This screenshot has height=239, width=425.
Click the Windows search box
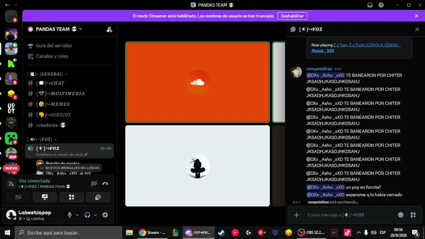tap(68, 233)
